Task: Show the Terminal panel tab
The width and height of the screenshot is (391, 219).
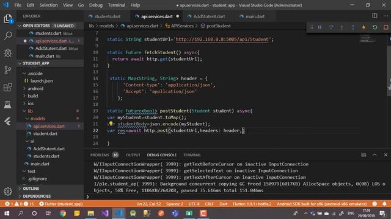Action: (192, 155)
